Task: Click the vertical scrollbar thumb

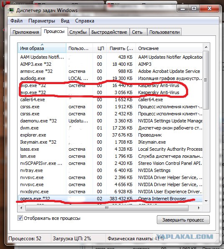Action: [x=206, y=80]
